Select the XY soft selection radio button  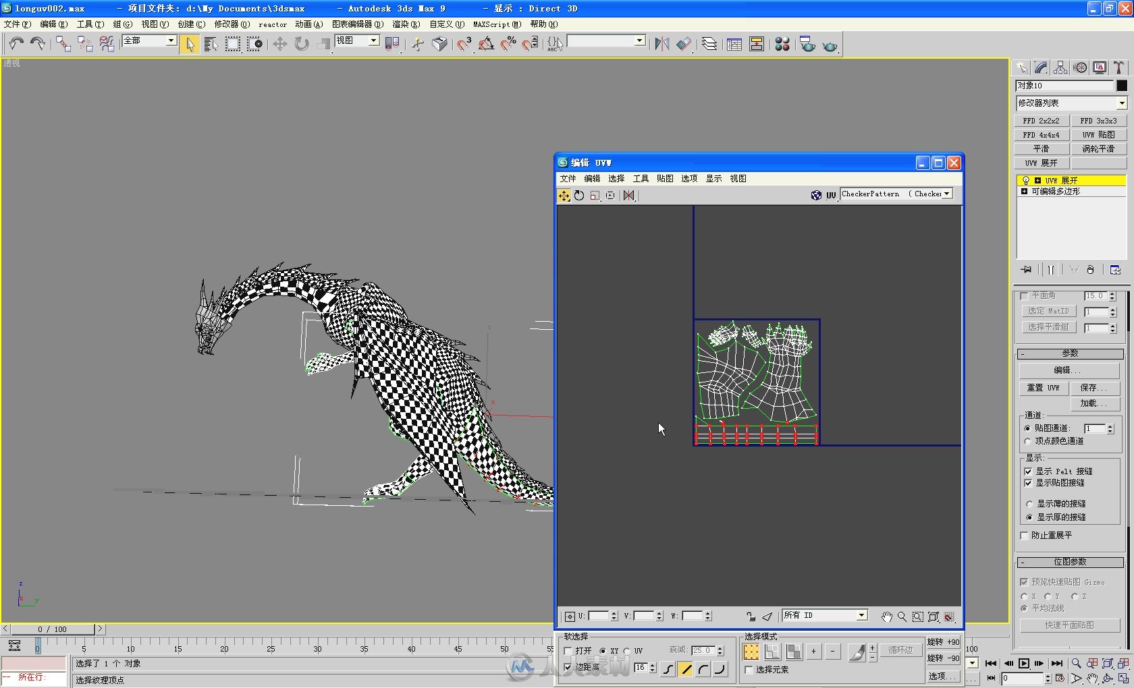click(x=603, y=651)
